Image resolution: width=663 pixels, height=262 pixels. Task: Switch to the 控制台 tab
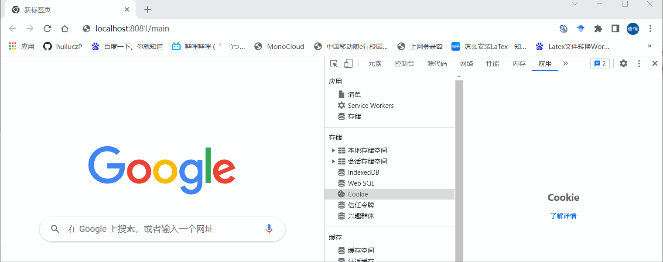tap(404, 63)
